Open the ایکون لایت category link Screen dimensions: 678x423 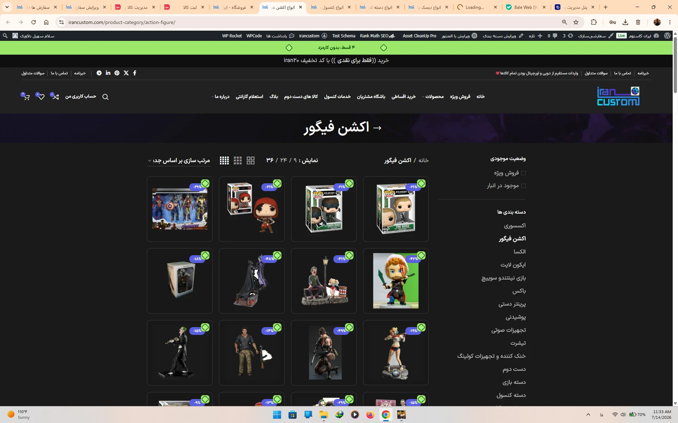pyautogui.click(x=513, y=265)
